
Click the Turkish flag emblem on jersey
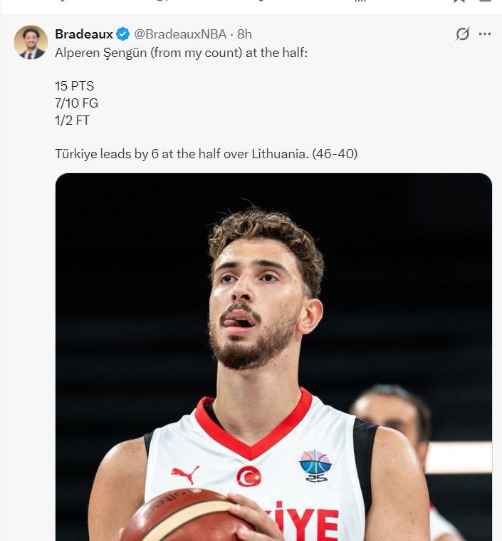(x=249, y=476)
